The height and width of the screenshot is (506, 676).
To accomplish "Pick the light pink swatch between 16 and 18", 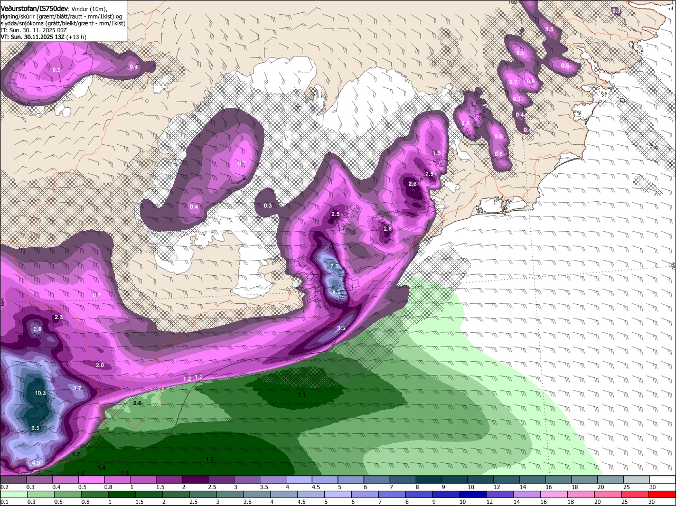I will pos(554,494).
